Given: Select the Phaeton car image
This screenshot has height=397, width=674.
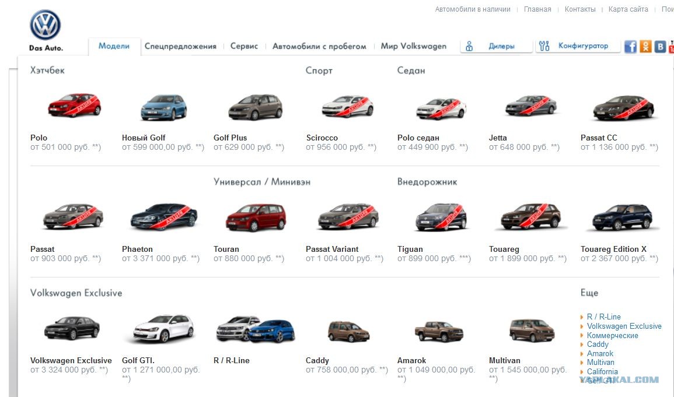Looking at the screenshot, I should (x=164, y=216).
